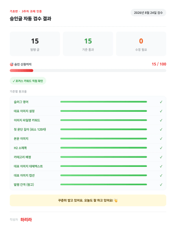The height and width of the screenshot is (232, 176).
Task: Click the clapping emoji in the yellow banner
Action: 116,200
